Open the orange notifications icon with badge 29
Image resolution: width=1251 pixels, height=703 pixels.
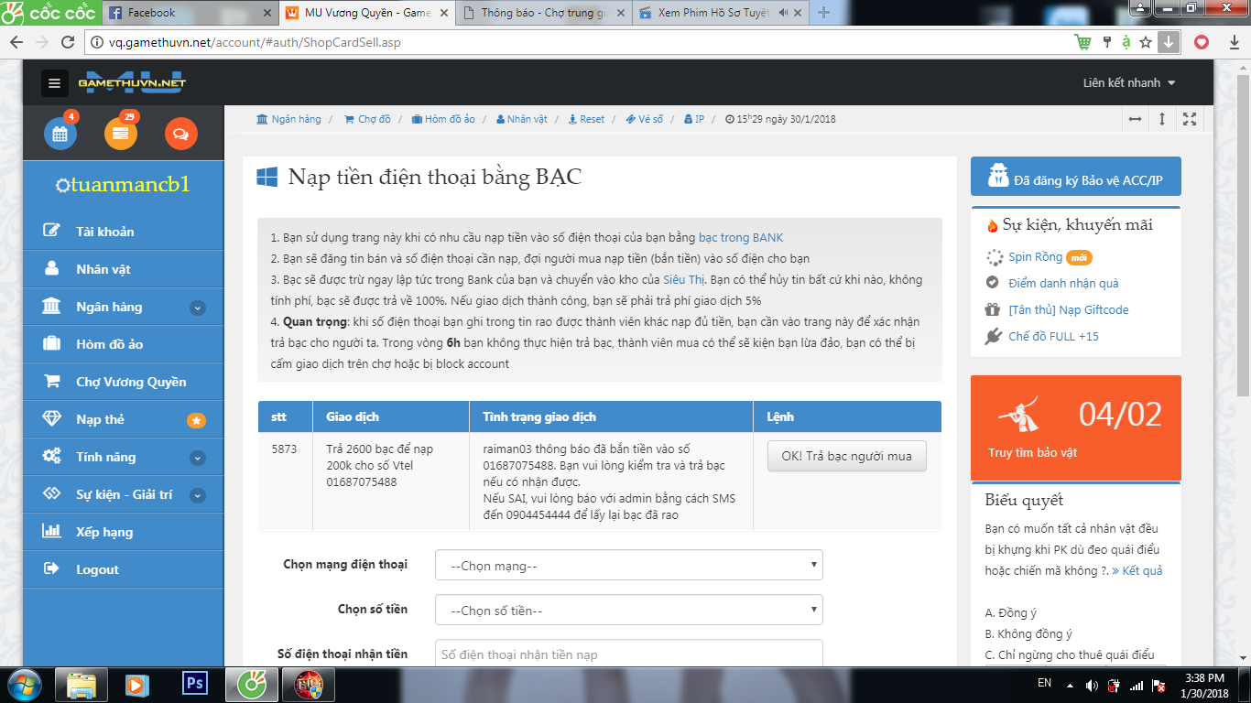point(121,134)
